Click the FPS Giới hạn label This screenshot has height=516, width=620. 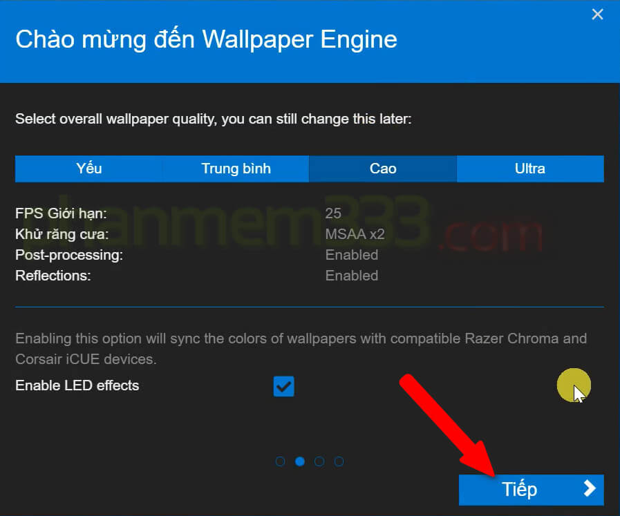pyautogui.click(x=61, y=213)
